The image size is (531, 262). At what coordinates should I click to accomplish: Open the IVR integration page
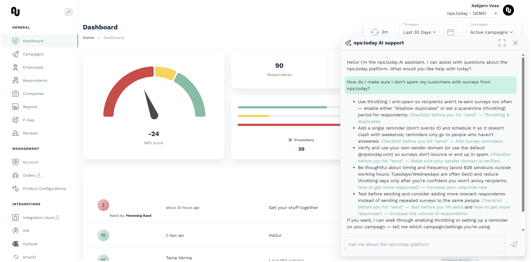click(26, 231)
